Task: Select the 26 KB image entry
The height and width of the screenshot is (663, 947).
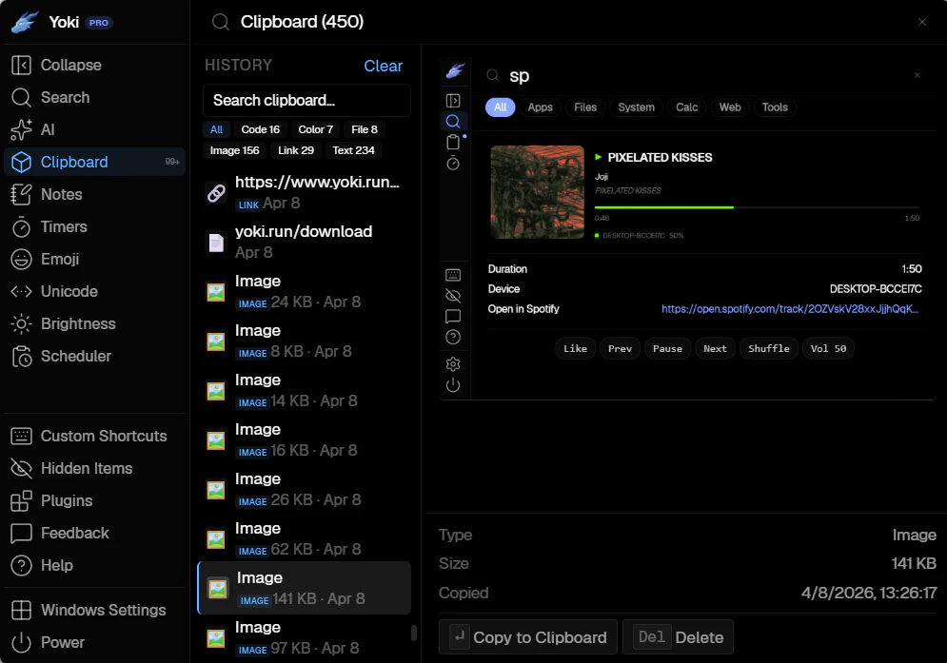Action: pos(305,490)
